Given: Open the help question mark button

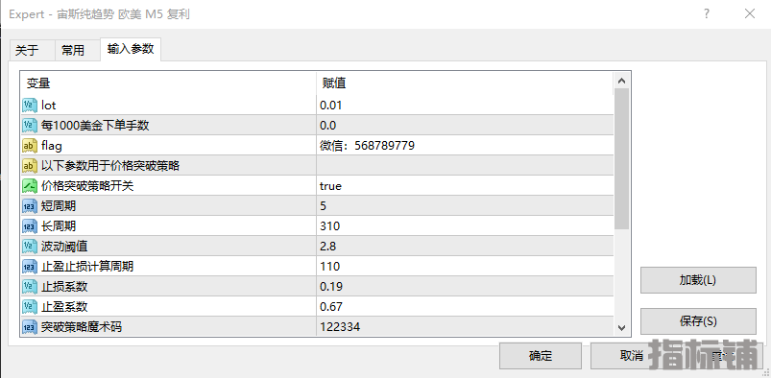Looking at the screenshot, I should 707,13.
